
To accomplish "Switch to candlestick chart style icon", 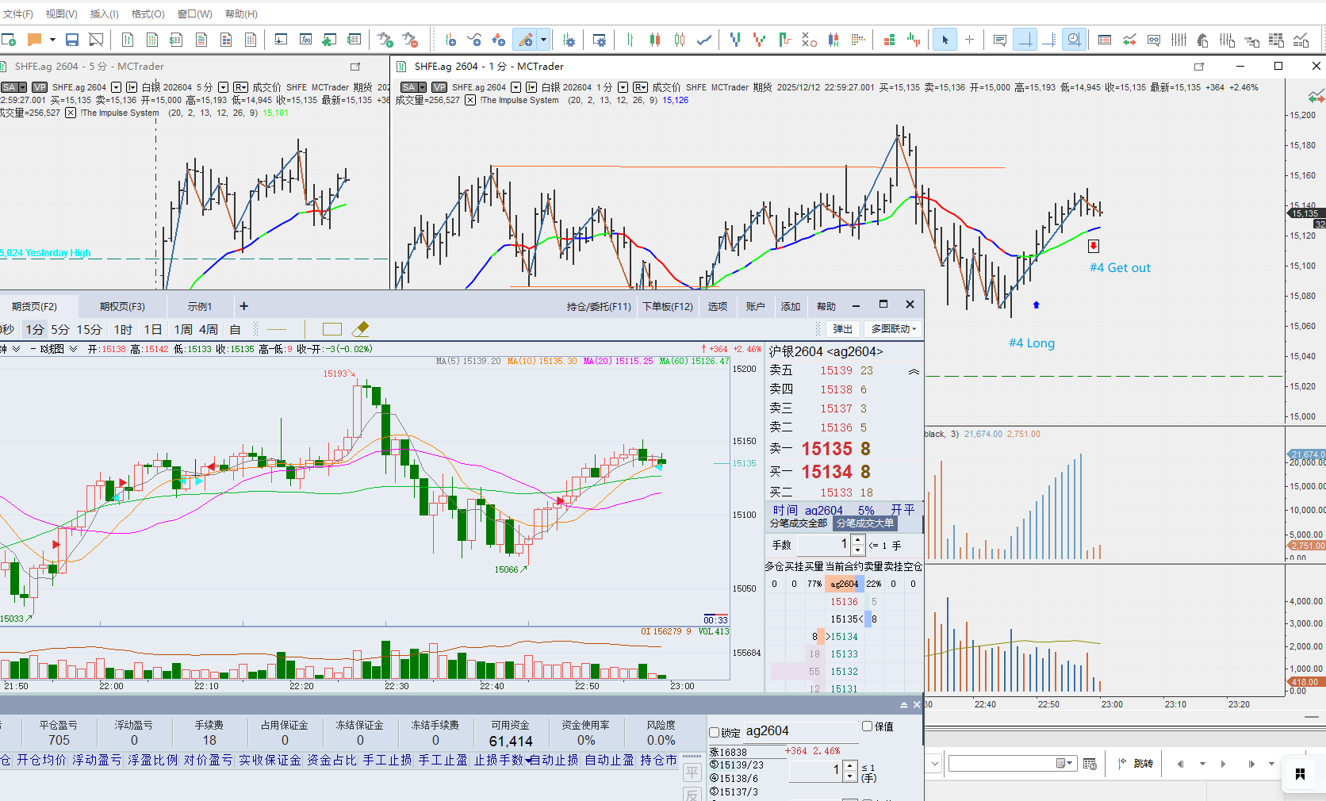I will (x=654, y=40).
